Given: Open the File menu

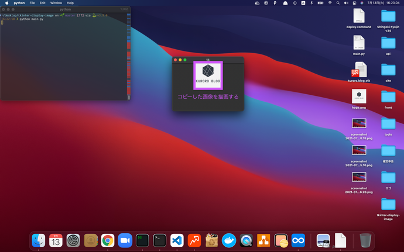Looking at the screenshot, I should (32, 3).
